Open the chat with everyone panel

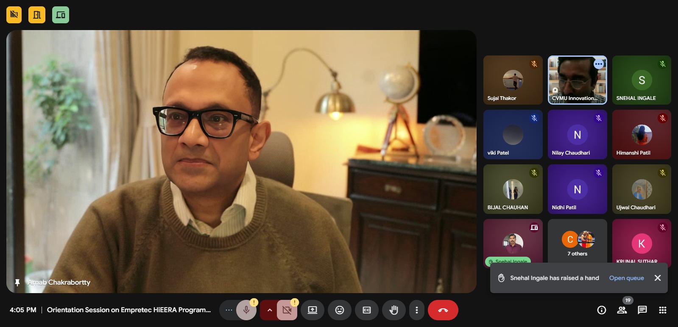(642, 310)
